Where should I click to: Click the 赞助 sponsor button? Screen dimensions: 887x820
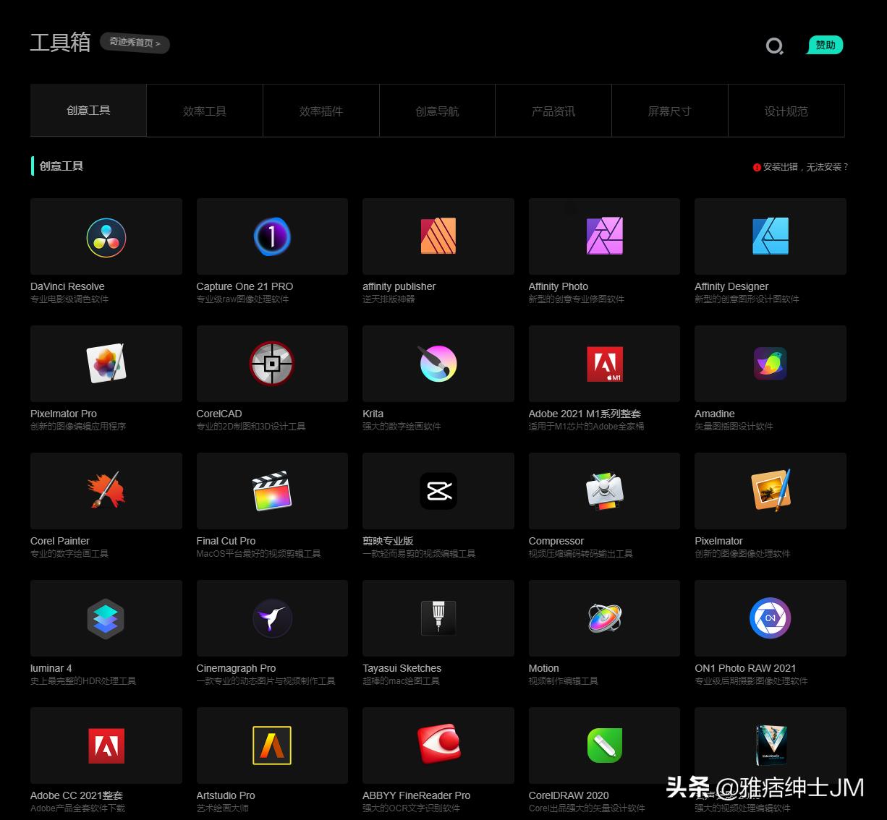tap(824, 45)
